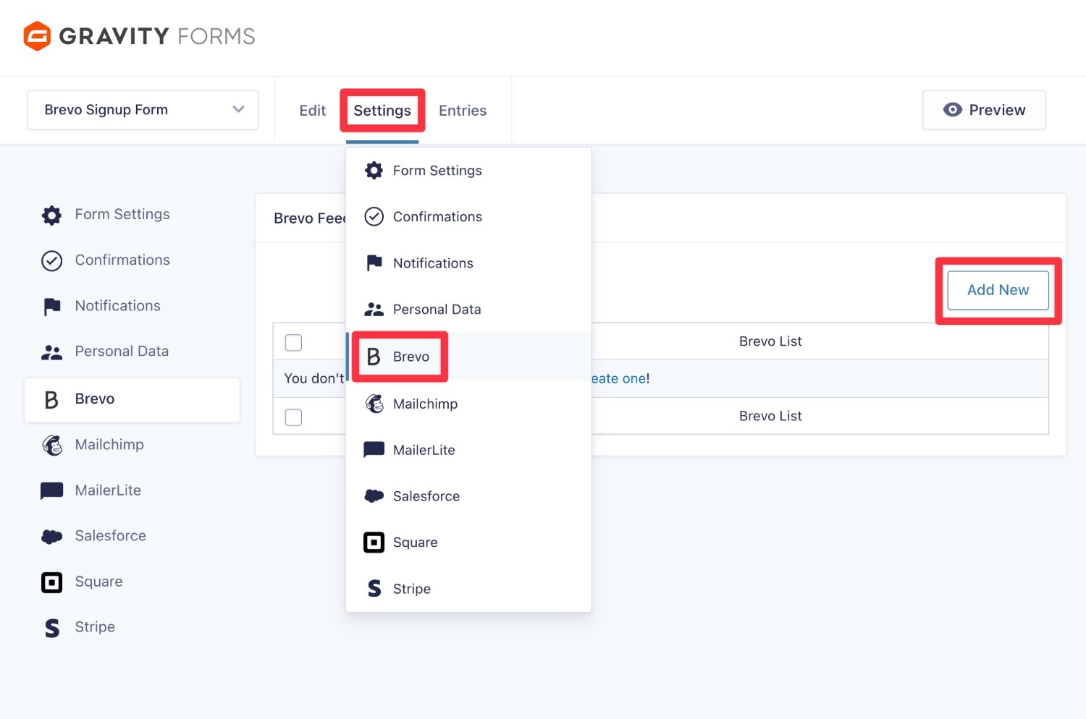Image resolution: width=1086 pixels, height=719 pixels.
Task: Click sidebar Square logo icon
Action: coord(51,582)
